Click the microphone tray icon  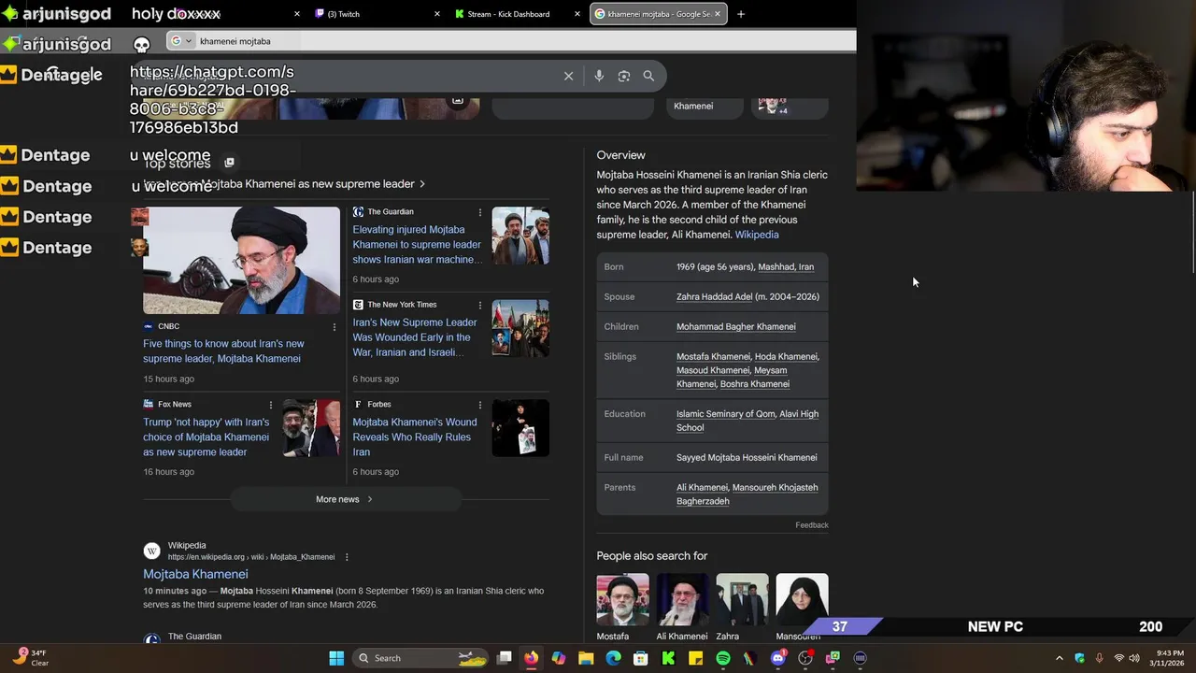(x=1099, y=658)
